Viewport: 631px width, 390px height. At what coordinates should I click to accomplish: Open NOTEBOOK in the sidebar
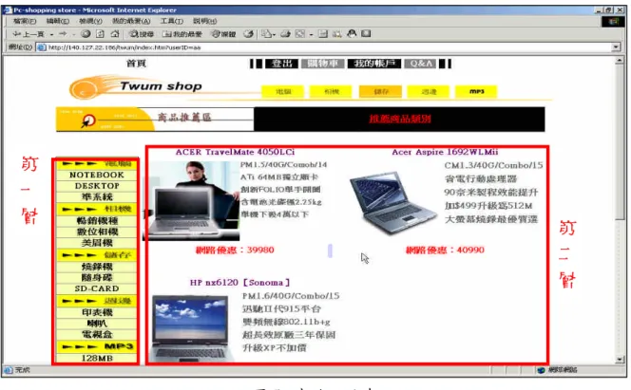coord(97,176)
